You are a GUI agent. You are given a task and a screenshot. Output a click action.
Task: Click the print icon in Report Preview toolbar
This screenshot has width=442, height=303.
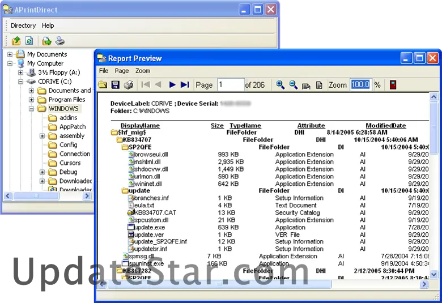pos(129,84)
